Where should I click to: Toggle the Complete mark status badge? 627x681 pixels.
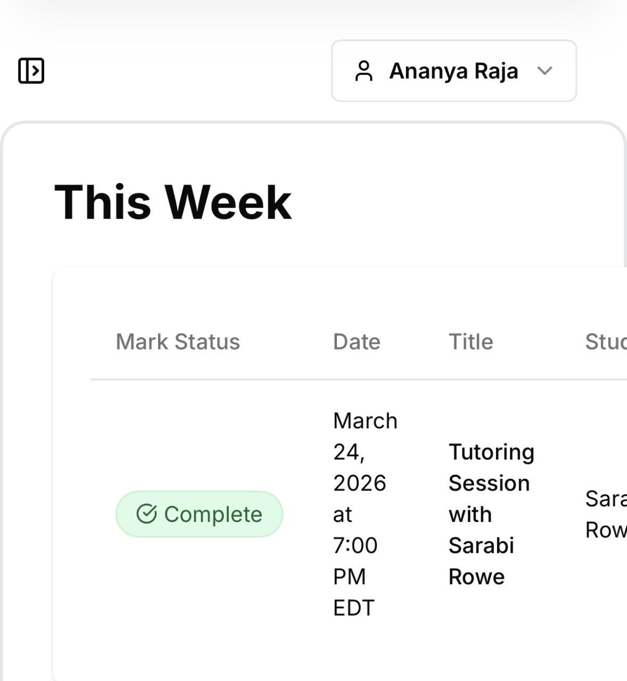pos(199,514)
